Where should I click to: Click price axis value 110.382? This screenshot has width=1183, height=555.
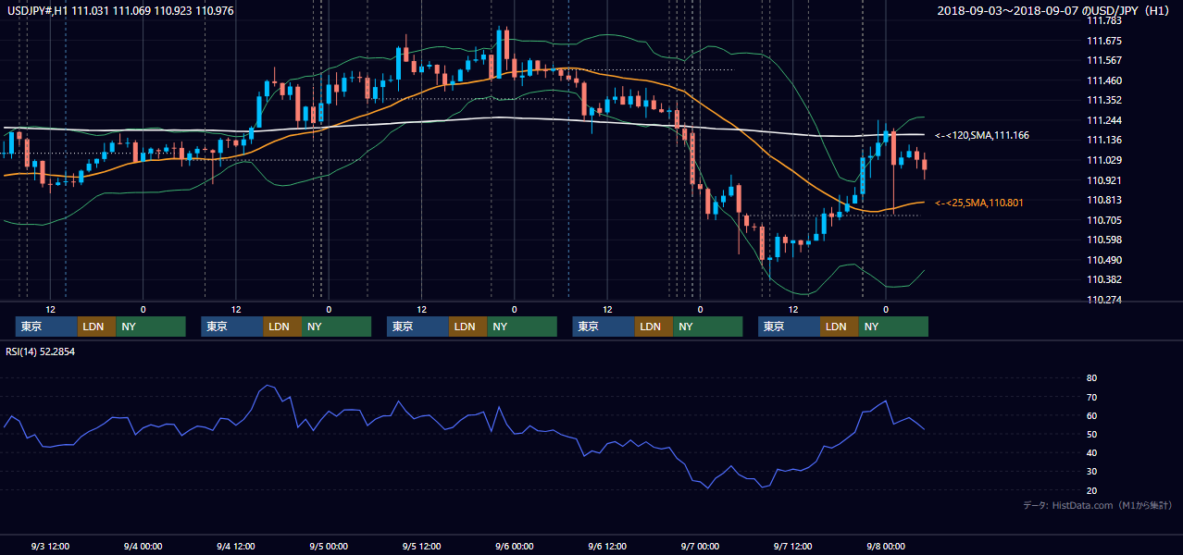coord(1103,279)
